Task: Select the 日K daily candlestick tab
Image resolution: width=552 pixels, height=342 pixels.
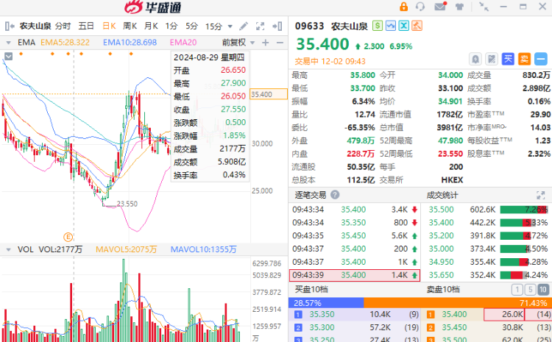Action: (109, 26)
